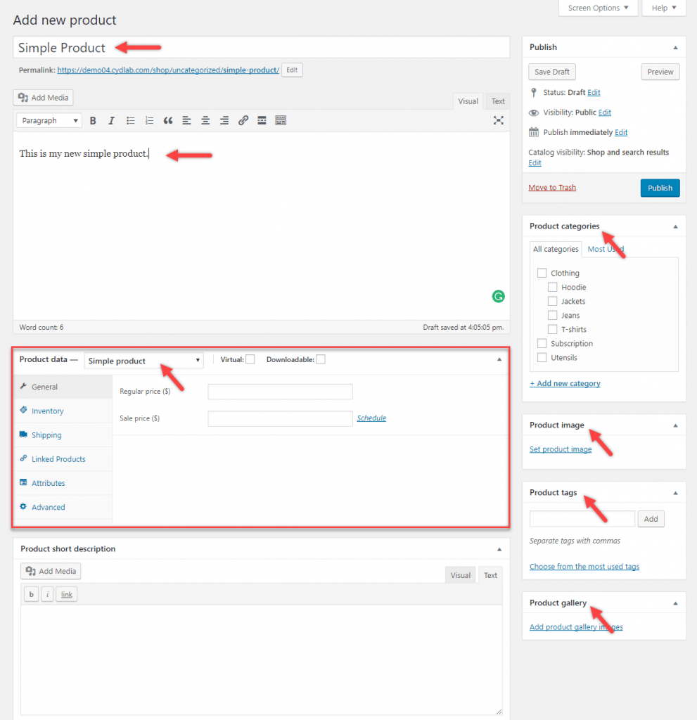This screenshot has width=697, height=720.
Task: Toggle the toolbar kitchen sink icon
Action: click(281, 121)
